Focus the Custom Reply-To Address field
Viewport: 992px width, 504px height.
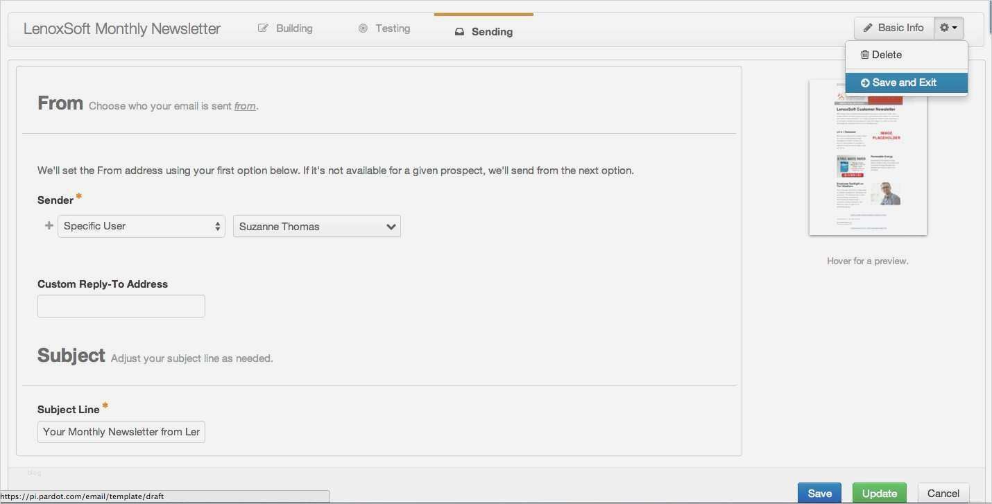point(121,306)
